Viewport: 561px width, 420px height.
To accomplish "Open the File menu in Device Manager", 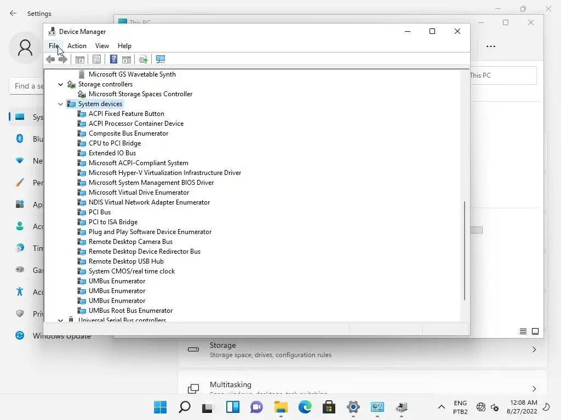I will coord(54,46).
